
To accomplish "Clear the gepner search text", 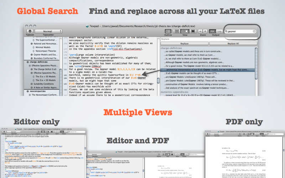I will pos(254,31).
